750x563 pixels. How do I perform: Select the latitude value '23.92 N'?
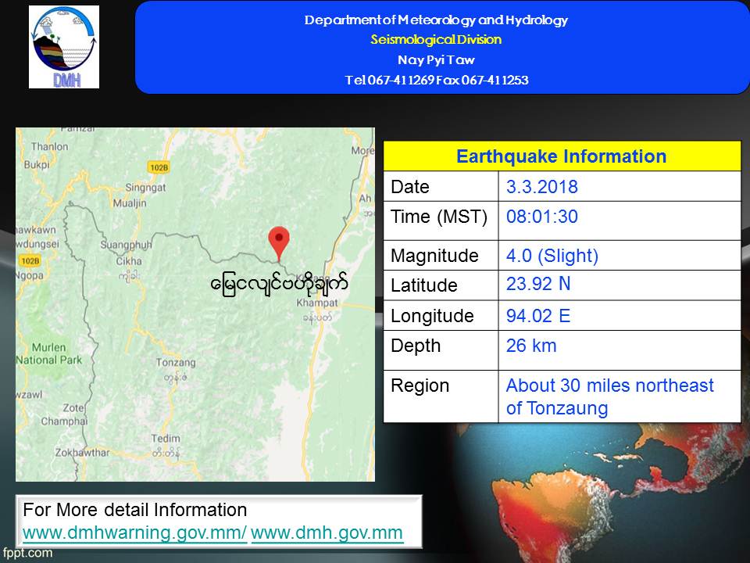point(538,284)
